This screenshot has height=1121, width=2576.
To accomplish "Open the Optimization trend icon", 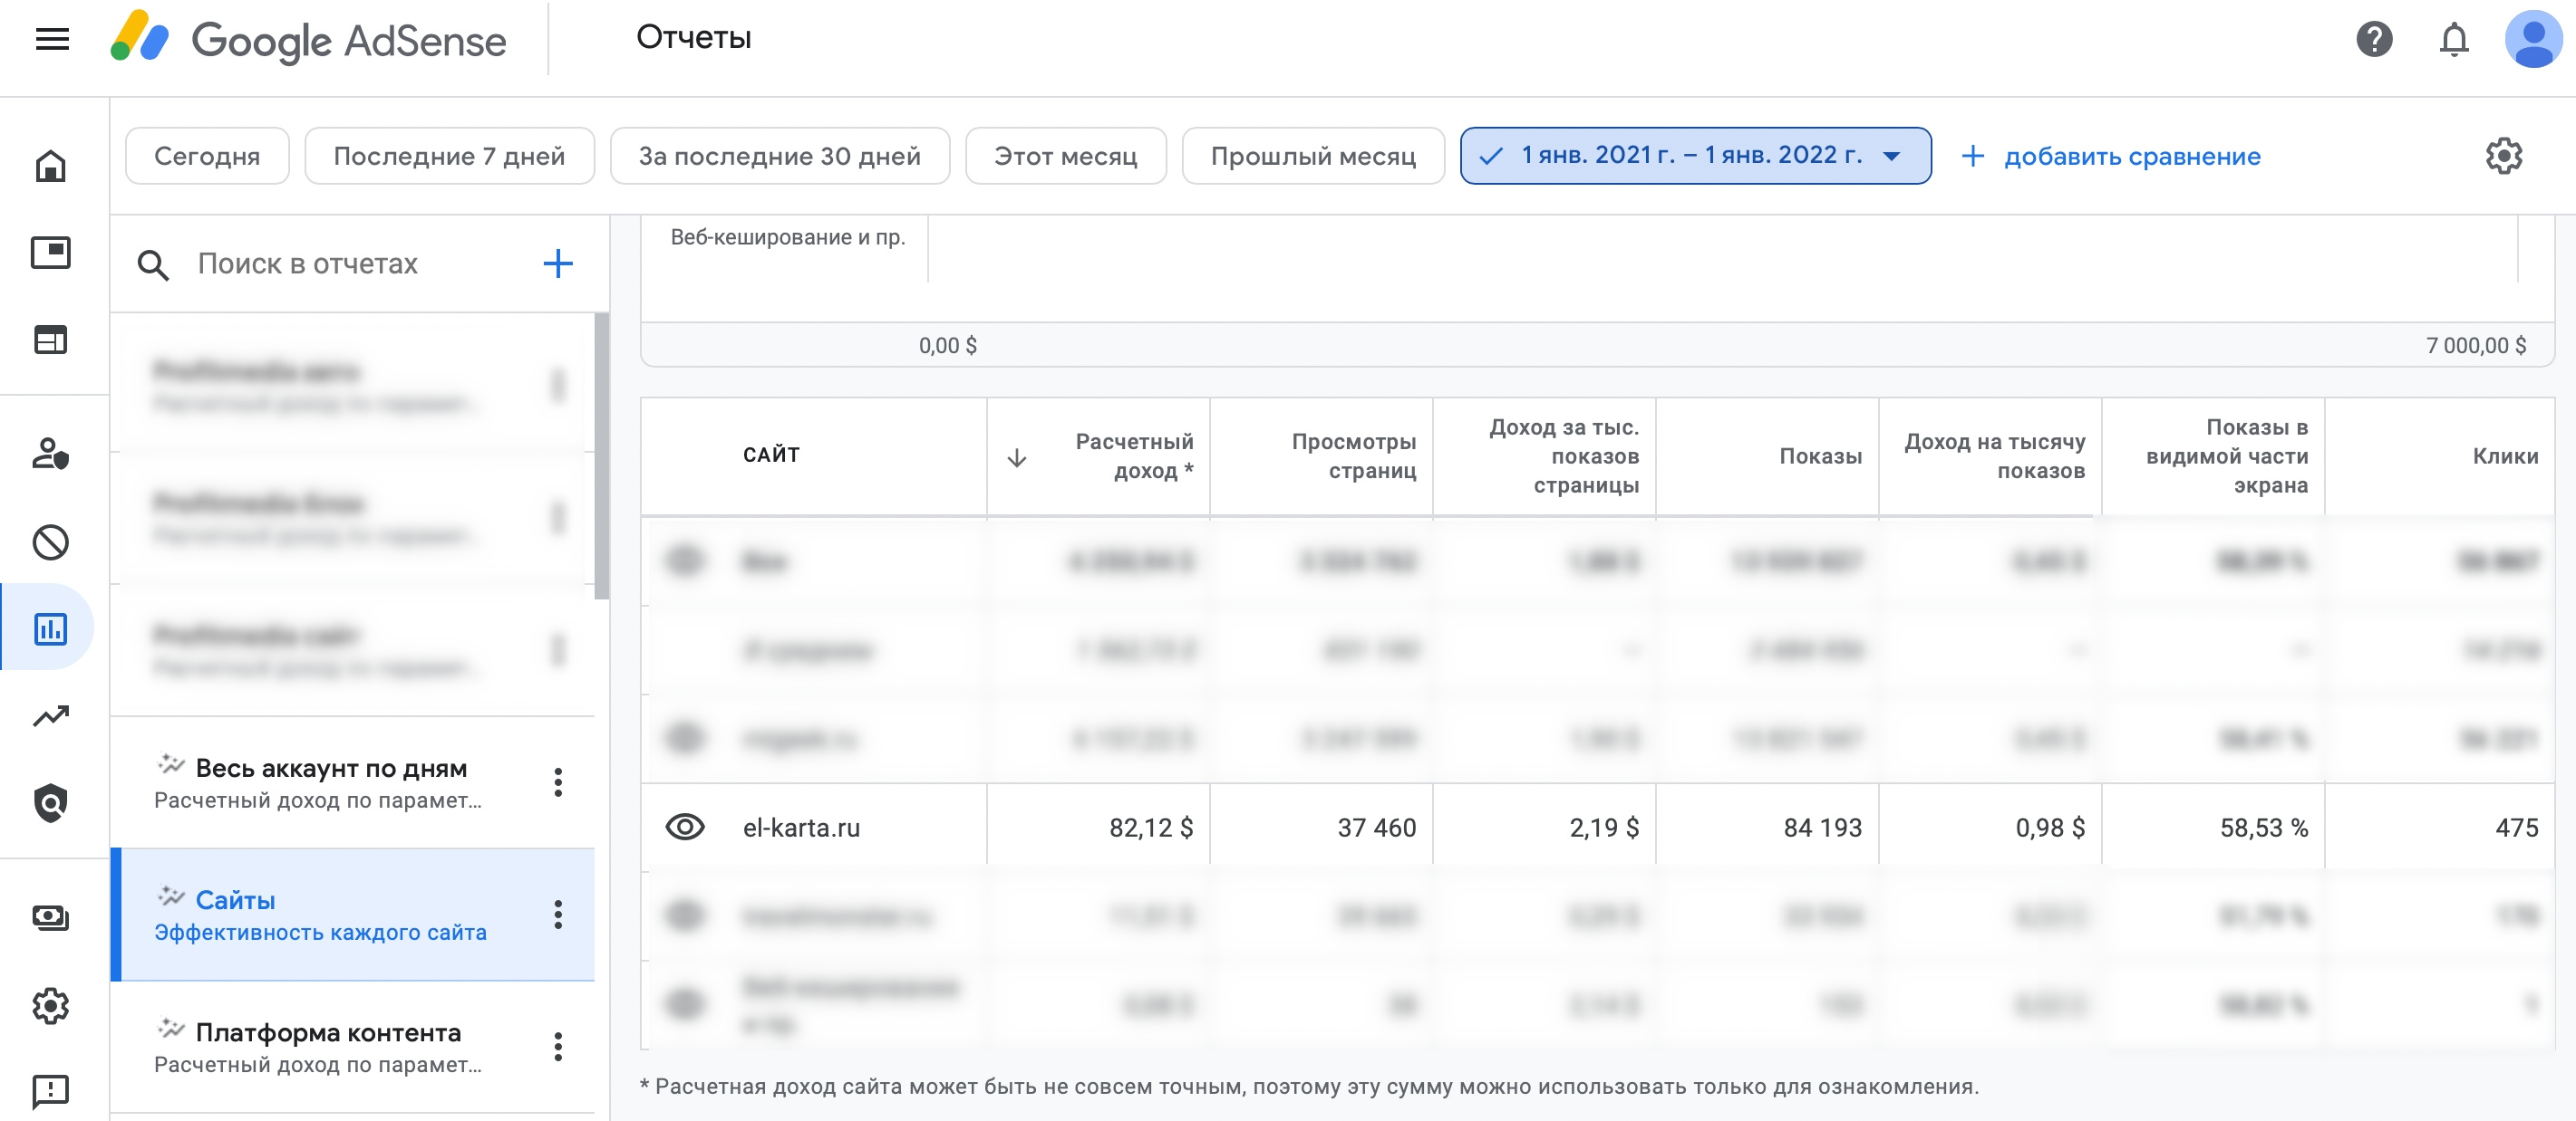I will (51, 716).
